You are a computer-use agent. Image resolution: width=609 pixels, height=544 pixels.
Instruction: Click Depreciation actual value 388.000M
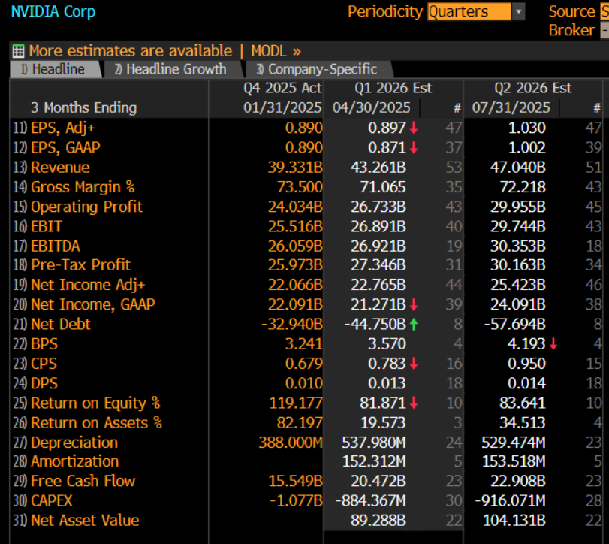[291, 443]
